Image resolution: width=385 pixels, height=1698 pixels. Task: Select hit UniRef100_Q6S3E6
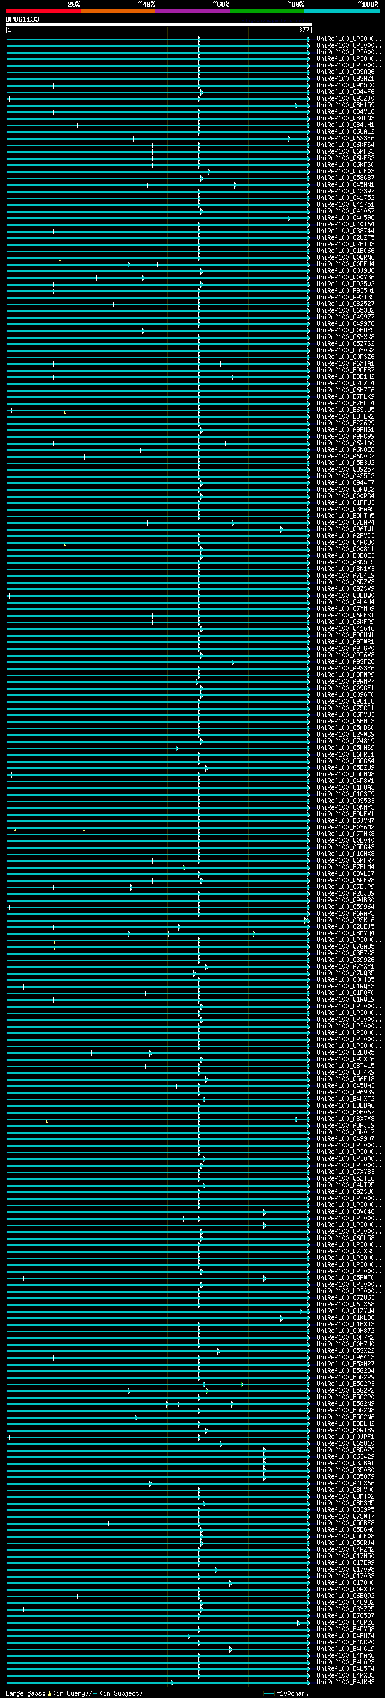pyautogui.click(x=345, y=138)
